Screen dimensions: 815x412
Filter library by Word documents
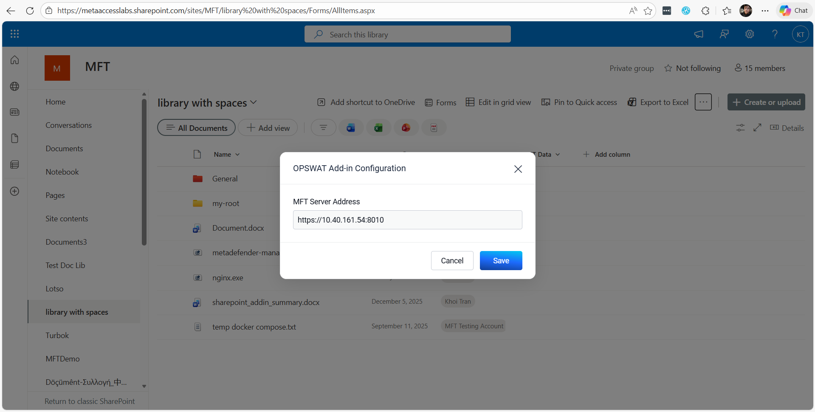351,127
